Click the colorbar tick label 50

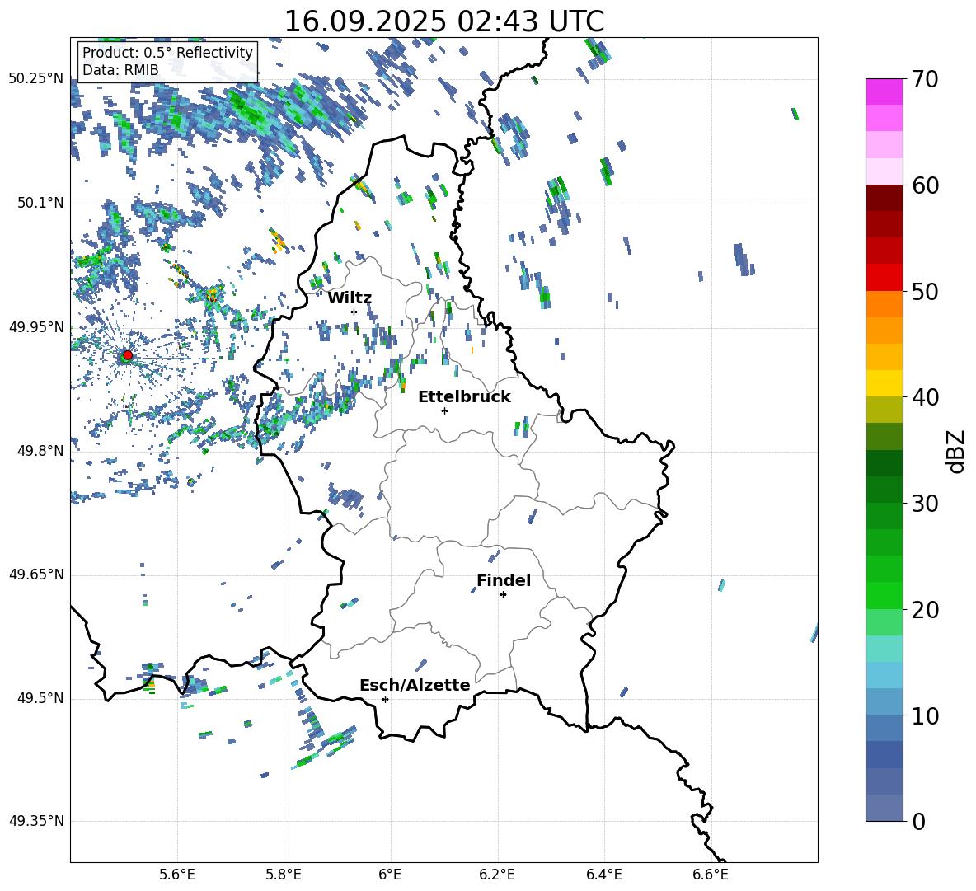tap(925, 292)
